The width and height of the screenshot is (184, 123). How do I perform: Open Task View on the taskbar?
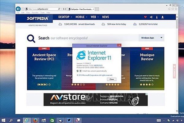pyautogui.click(x=19, y=121)
